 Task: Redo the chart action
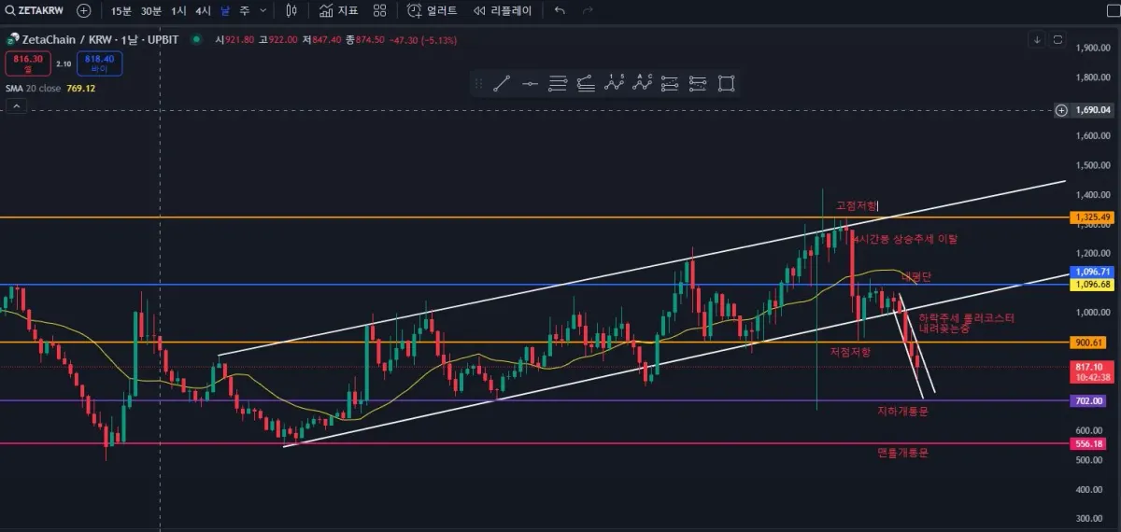[588, 10]
